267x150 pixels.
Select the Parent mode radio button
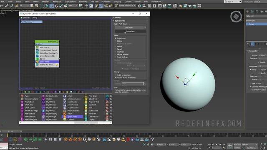pyautogui.click(x=115, y=46)
